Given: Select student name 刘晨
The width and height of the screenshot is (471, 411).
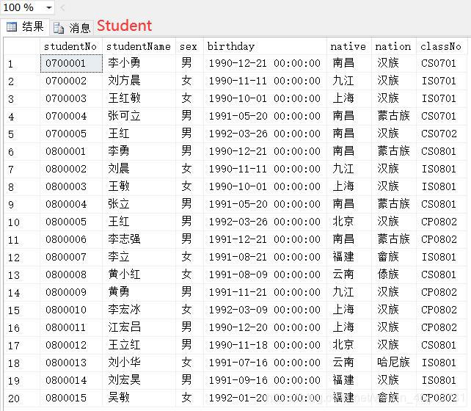Looking at the screenshot, I should tap(119, 169).
